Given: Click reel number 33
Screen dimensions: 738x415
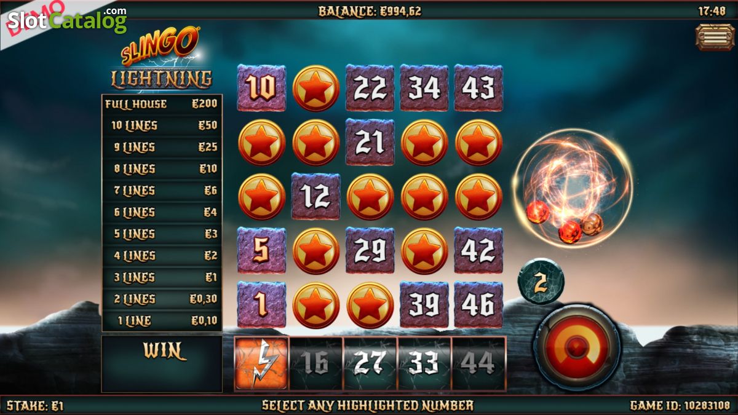Looking at the screenshot, I should (424, 363).
